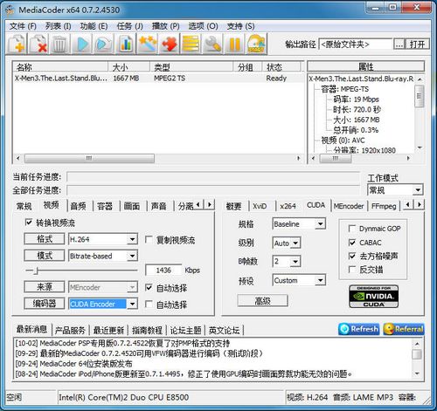Switch to the MEncoder tab
Viewport: 437px width, 411px height.
[x=349, y=206]
